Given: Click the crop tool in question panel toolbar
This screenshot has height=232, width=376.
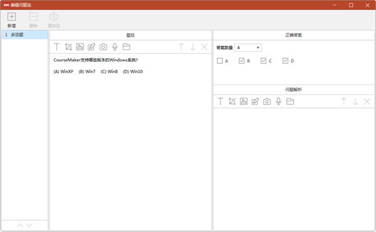Looking at the screenshot, I should pyautogui.click(x=68, y=47).
